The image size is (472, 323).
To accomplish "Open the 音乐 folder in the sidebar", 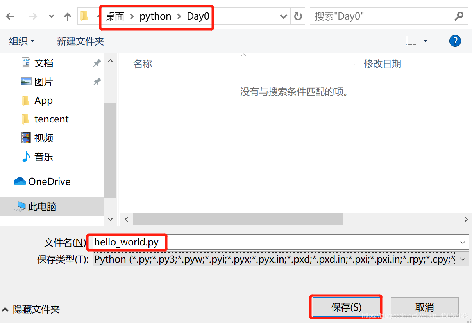I will click(x=44, y=156).
